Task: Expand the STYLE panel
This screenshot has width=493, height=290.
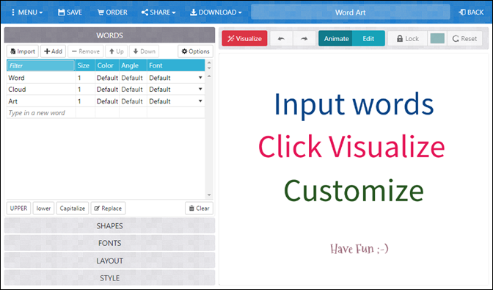Action: 109,278
